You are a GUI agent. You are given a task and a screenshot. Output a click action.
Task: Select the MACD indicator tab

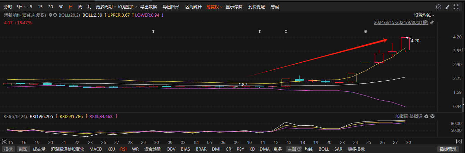click(96, 149)
